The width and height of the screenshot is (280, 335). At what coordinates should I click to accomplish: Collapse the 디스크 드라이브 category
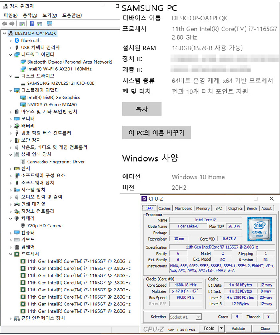click(10, 76)
